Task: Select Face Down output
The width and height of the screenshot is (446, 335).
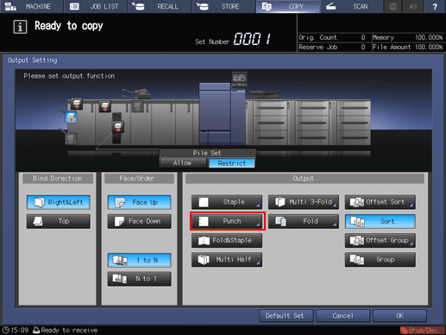Action: [140, 221]
